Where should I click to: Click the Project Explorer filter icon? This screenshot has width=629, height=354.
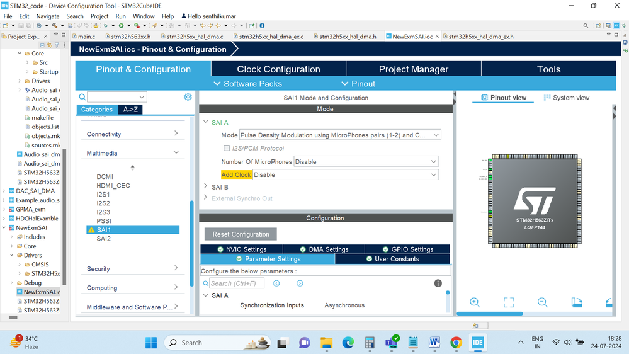tap(57, 45)
